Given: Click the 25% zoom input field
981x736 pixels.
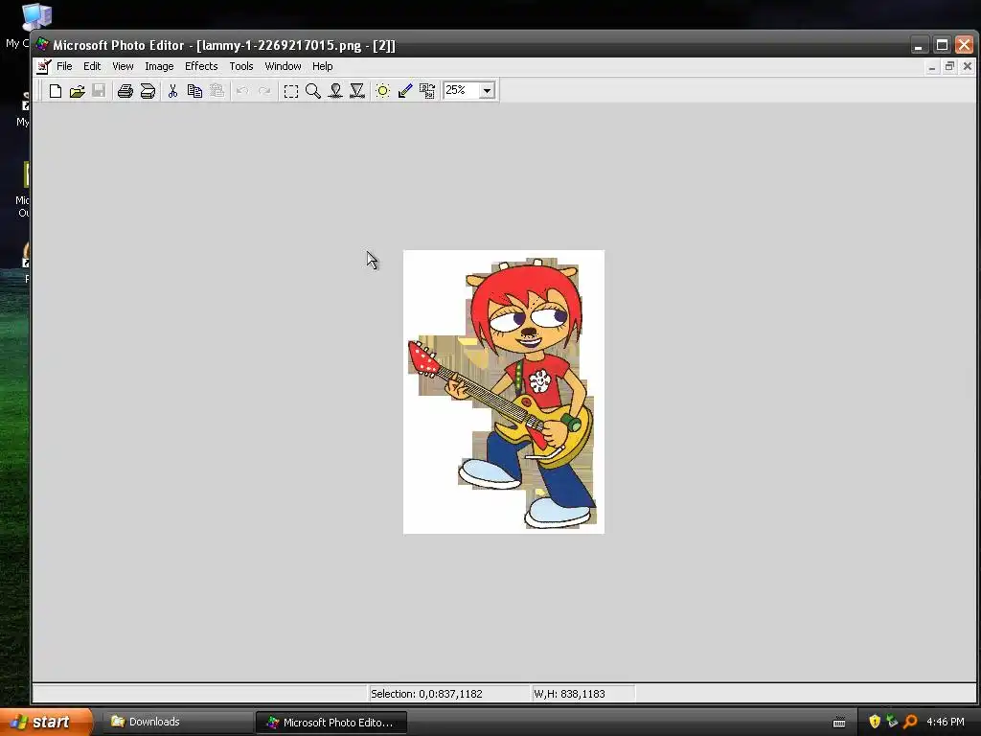Looking at the screenshot, I should 461,91.
